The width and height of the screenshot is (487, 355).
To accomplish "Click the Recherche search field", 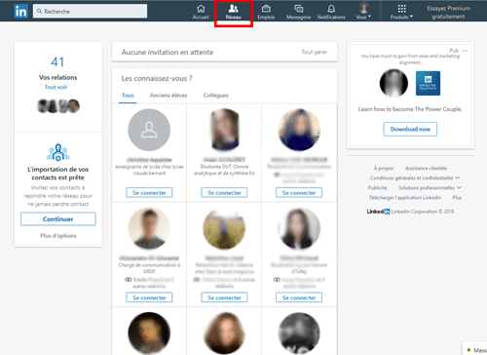I will tap(90, 11).
